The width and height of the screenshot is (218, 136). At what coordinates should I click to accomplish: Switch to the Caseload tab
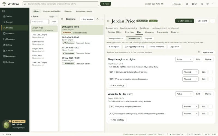coord(68,11)
